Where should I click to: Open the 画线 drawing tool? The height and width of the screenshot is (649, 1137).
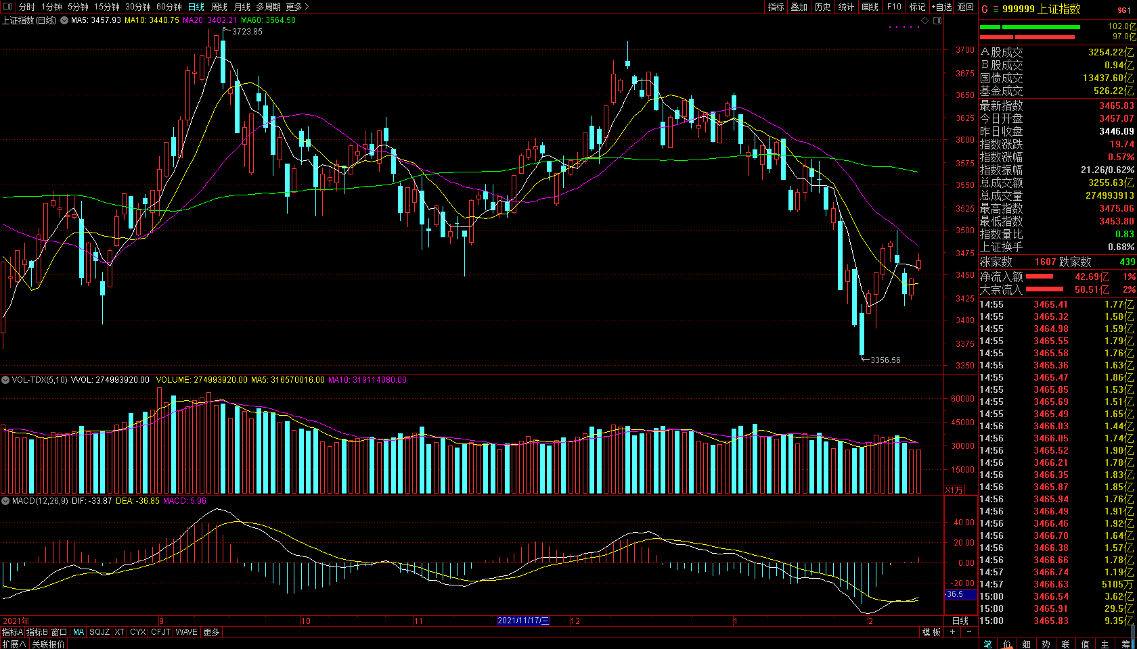click(870, 7)
